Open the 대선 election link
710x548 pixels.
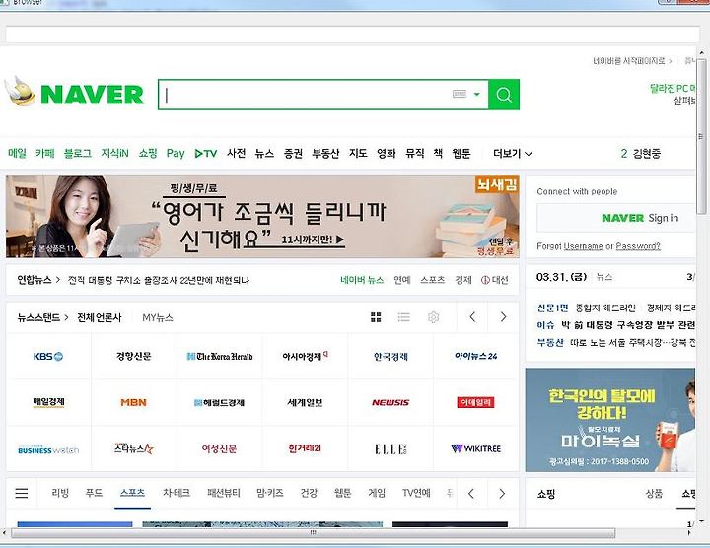pos(494,280)
